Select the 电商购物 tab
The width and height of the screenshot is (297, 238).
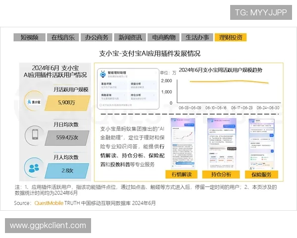coord(163,37)
